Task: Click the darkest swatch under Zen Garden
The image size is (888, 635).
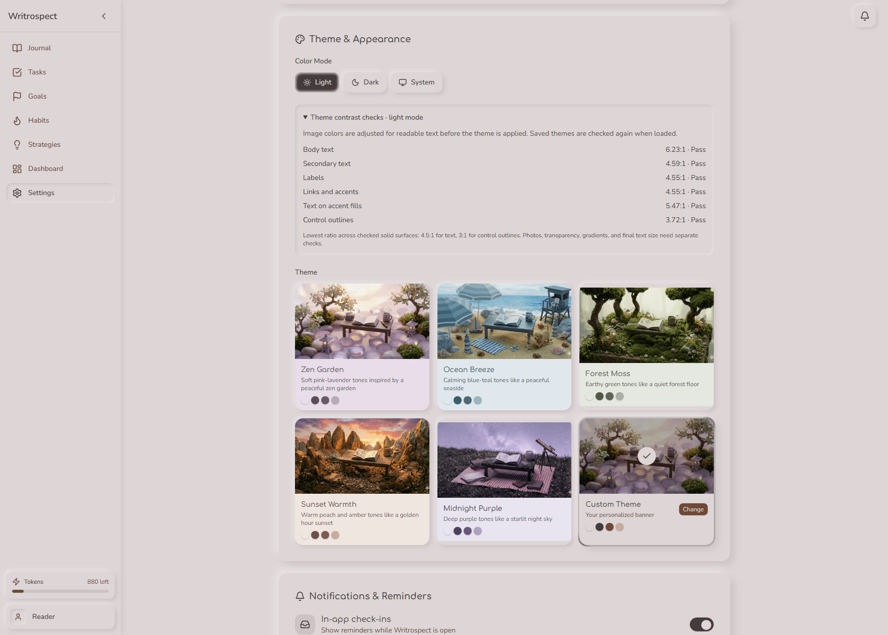Action: coord(315,400)
